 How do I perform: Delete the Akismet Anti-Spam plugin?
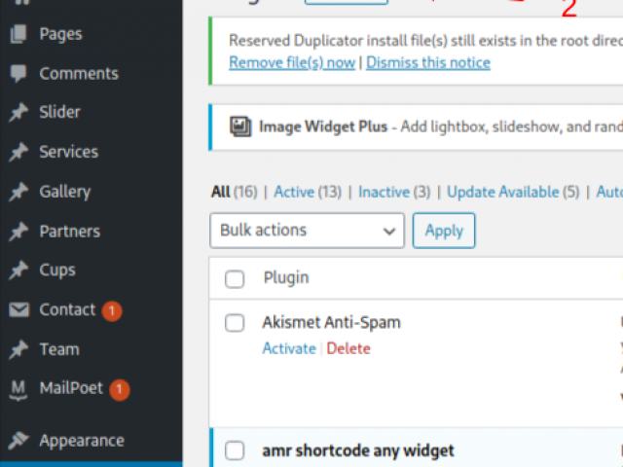click(348, 348)
